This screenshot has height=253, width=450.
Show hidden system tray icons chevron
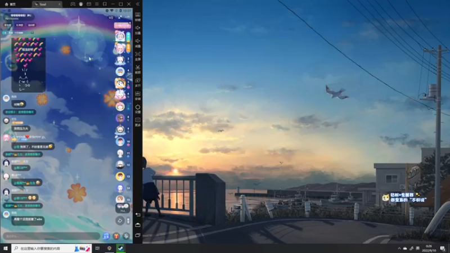tap(399, 249)
